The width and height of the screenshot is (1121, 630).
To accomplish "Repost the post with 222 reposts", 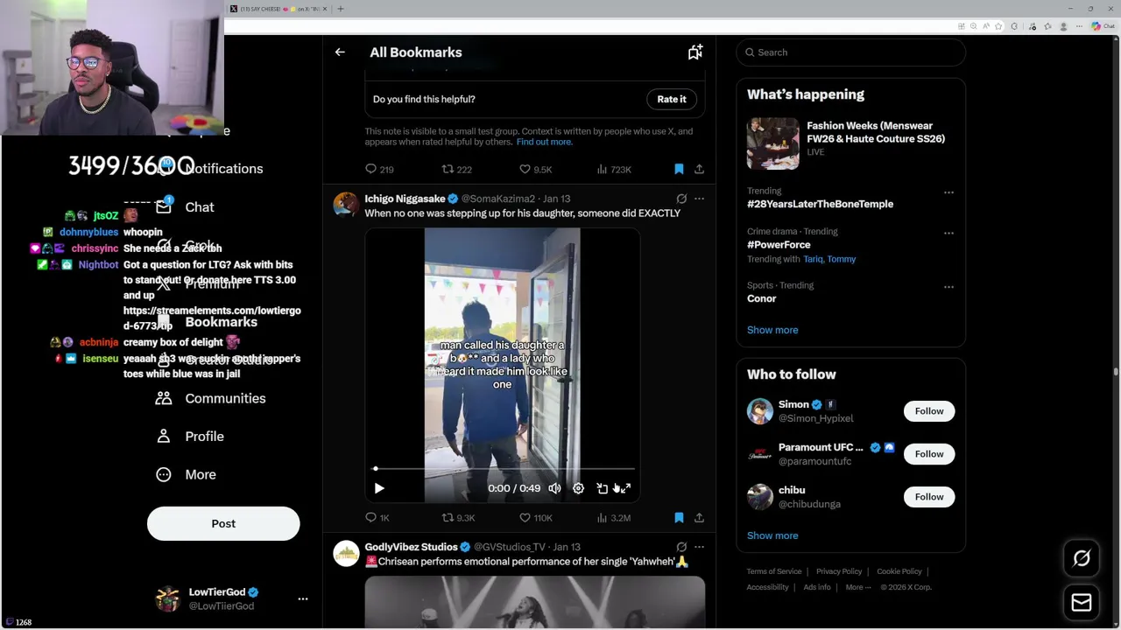I will 456,169.
